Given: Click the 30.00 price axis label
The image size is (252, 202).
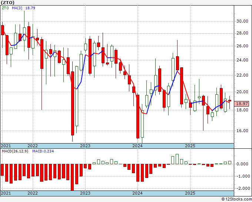Looking at the screenshot, I should (x=242, y=21).
